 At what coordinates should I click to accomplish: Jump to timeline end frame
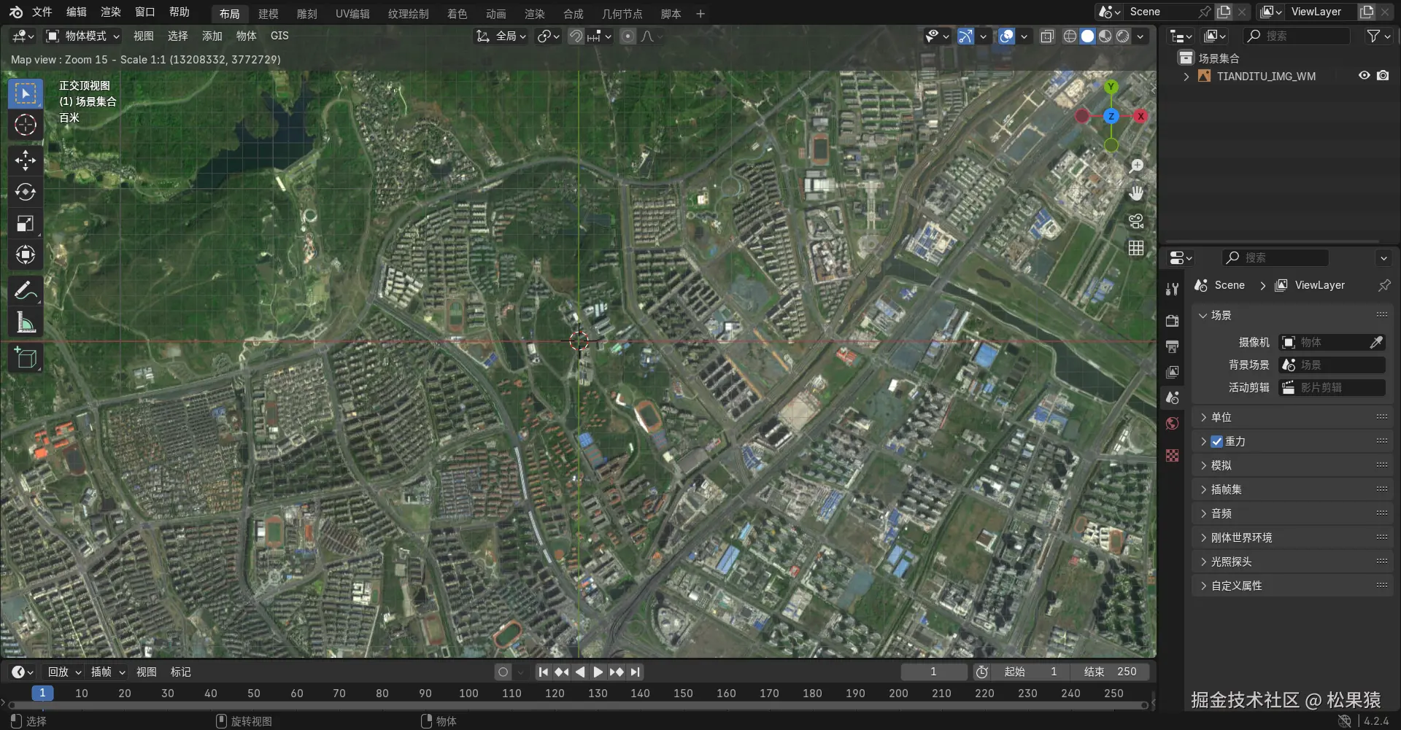[636, 672]
